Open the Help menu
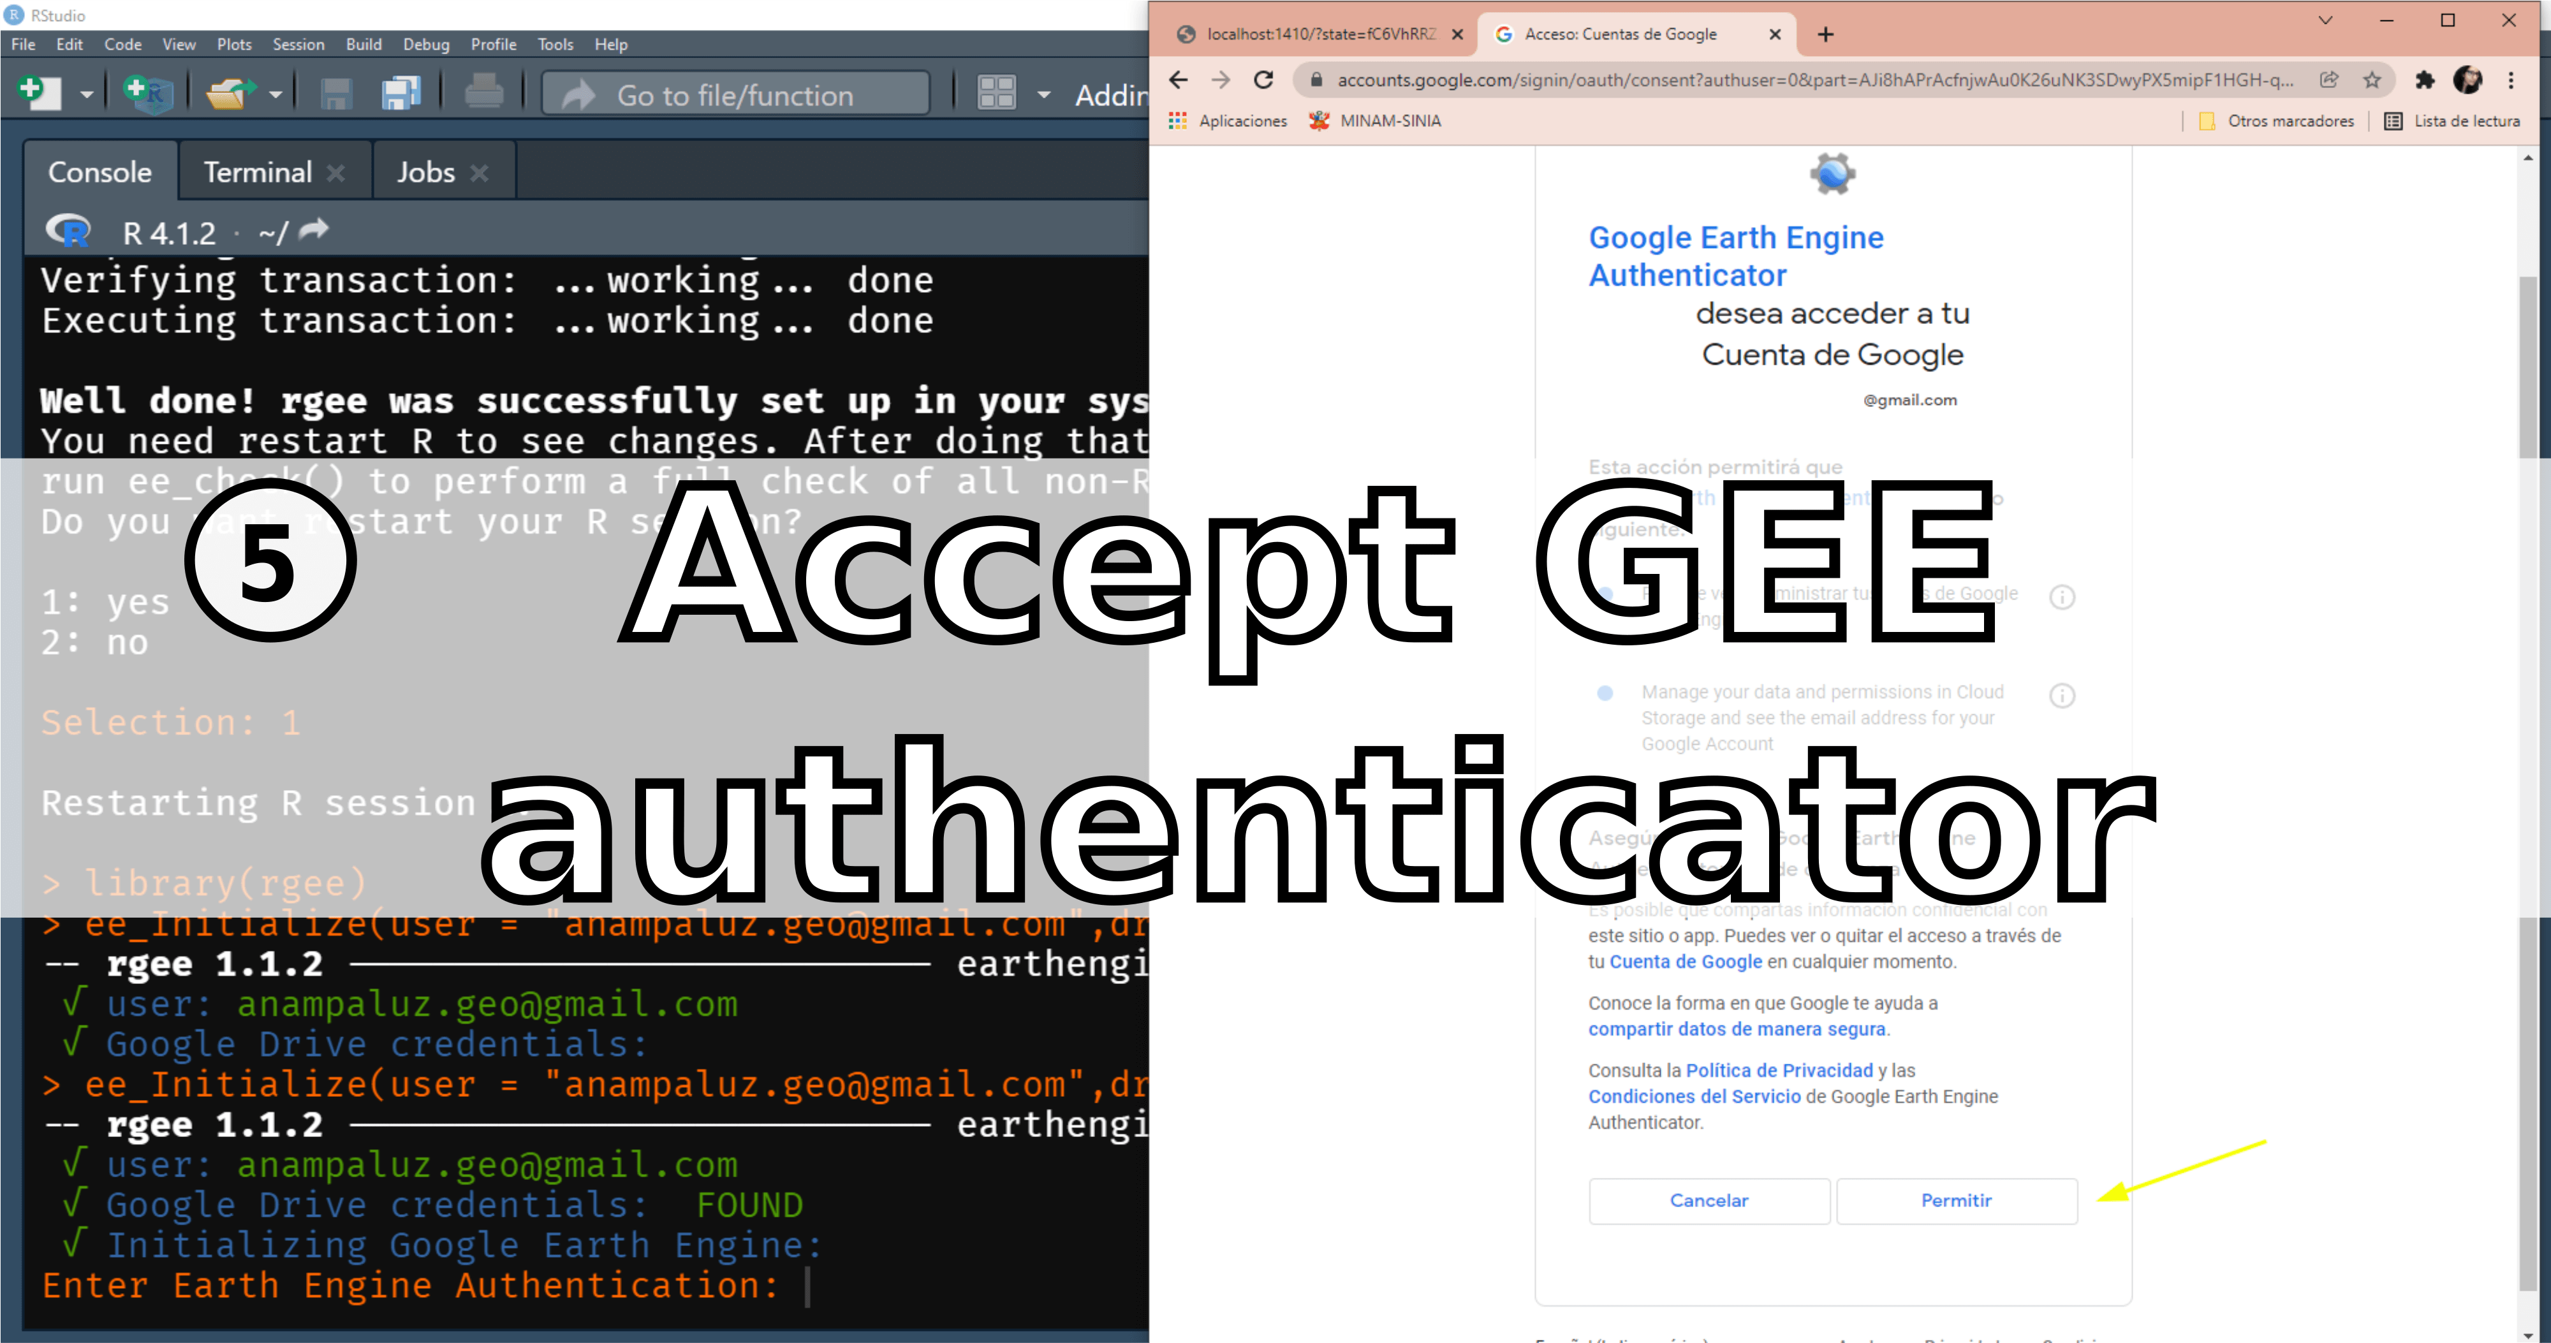 click(611, 45)
